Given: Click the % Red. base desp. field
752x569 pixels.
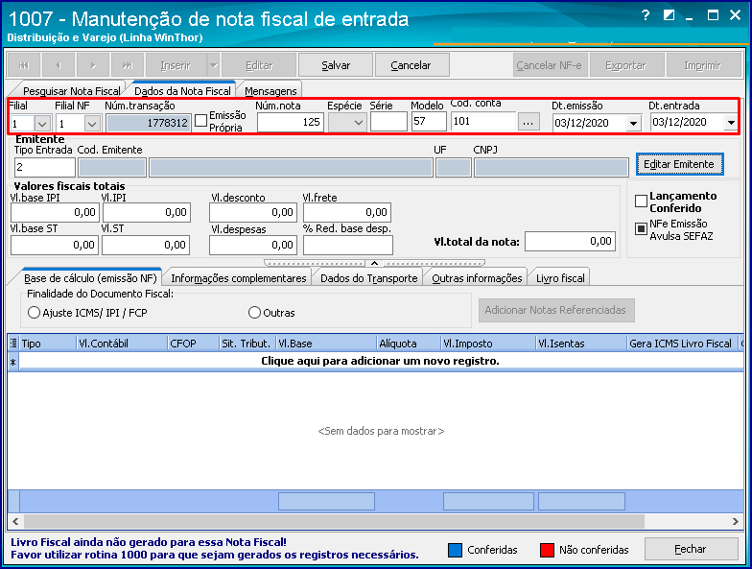Looking at the screenshot, I should [347, 246].
